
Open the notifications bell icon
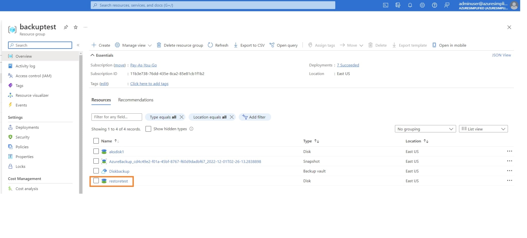pos(410,5)
